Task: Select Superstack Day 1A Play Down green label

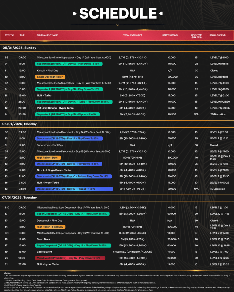Action: (x=69, y=64)
